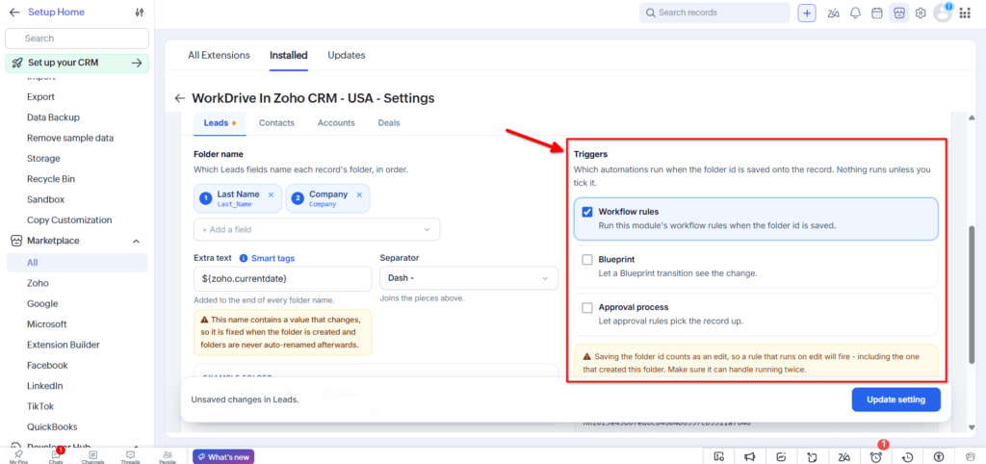Switch to the Deals module tab
Screen dimensions: 986x464
click(x=389, y=123)
